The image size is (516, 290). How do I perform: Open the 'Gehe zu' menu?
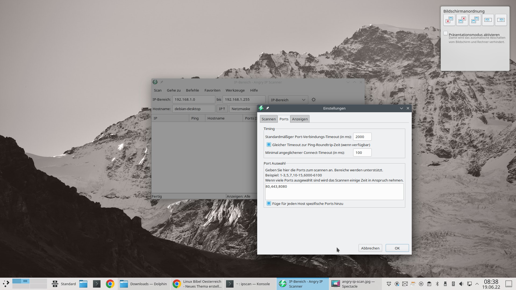click(x=174, y=90)
